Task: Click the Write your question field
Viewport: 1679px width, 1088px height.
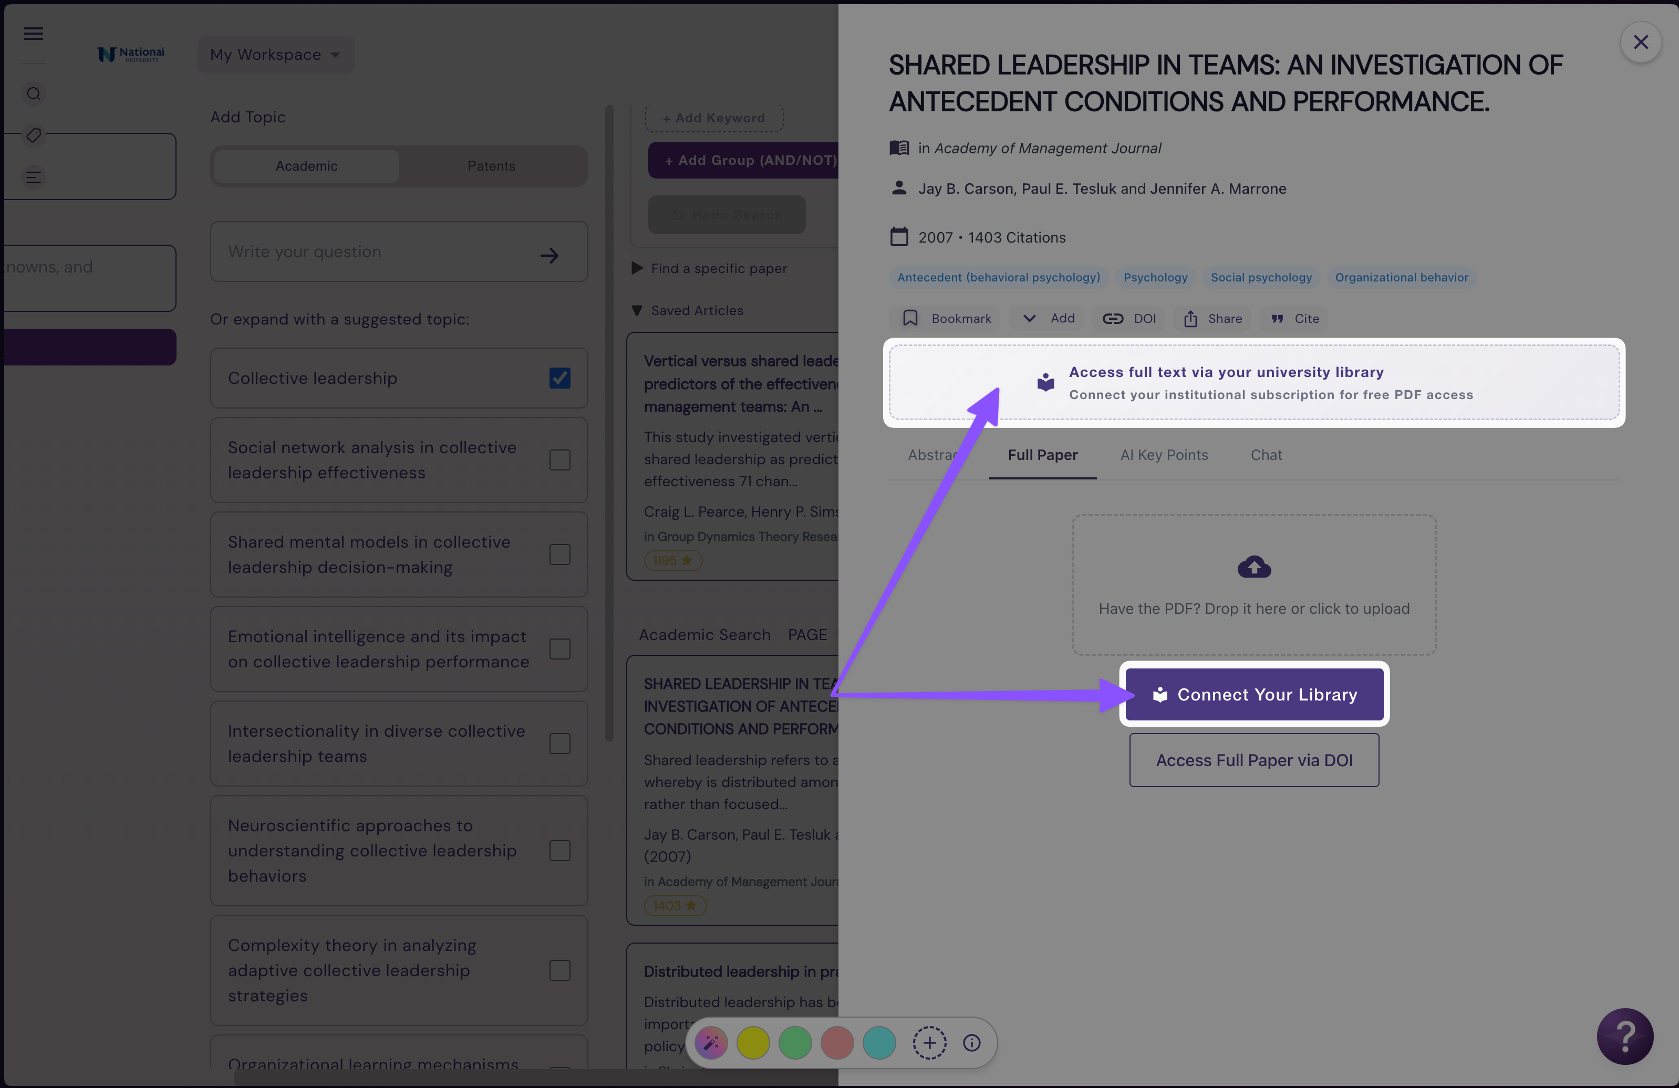Action: click(x=399, y=252)
